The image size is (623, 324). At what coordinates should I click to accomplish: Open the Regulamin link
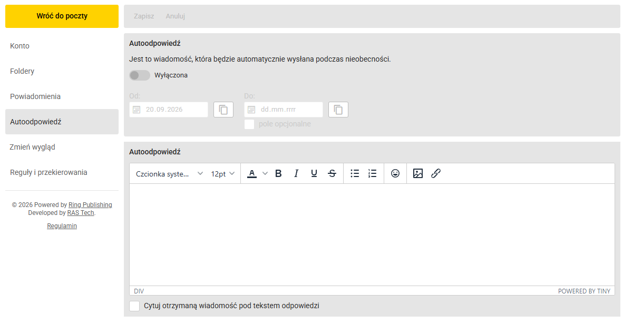click(62, 226)
